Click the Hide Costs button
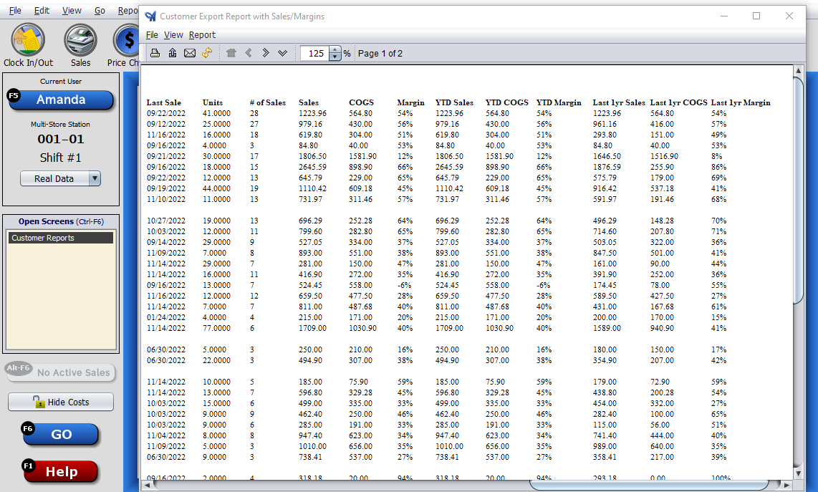Screen dimensions: 818x492 point(60,402)
